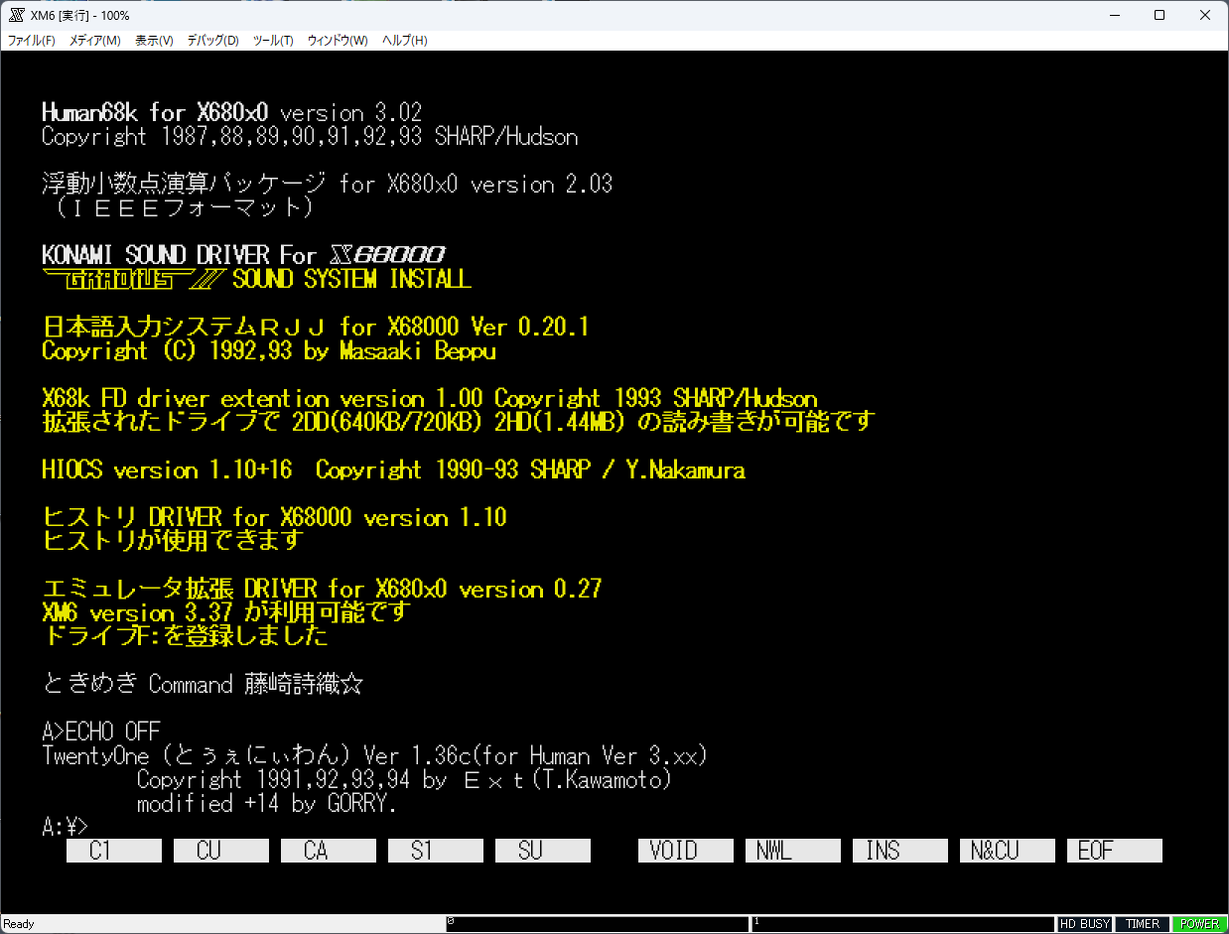Open the デバッグ(D) menu
The width and height of the screenshot is (1229, 934).
tap(213, 41)
